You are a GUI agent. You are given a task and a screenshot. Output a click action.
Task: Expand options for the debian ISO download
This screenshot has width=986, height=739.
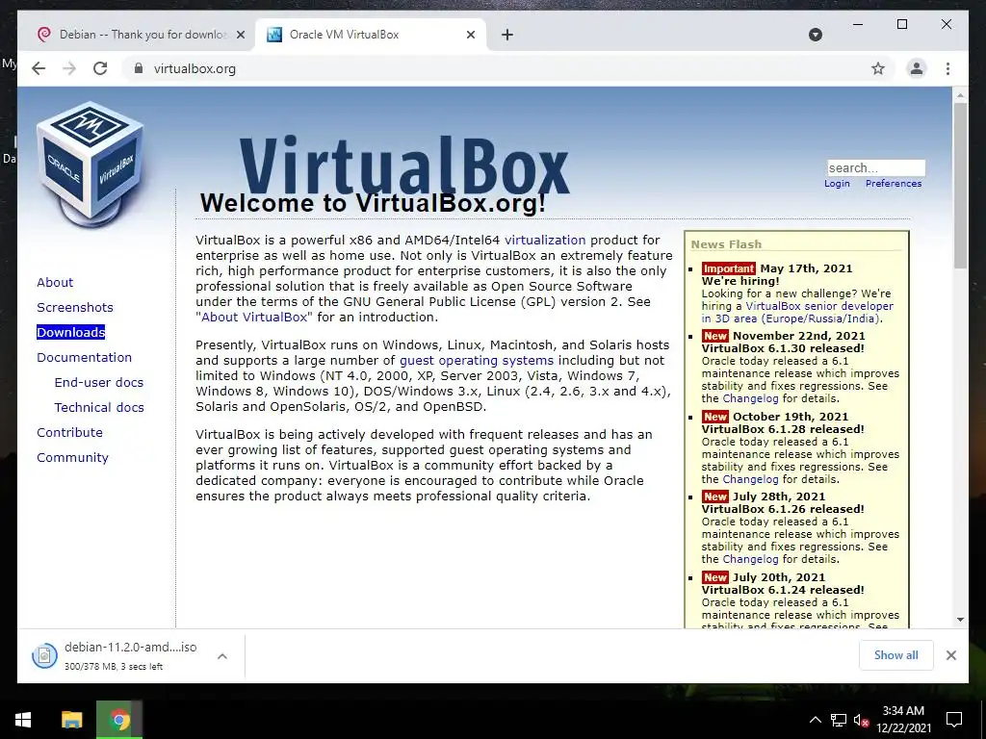[x=222, y=656]
